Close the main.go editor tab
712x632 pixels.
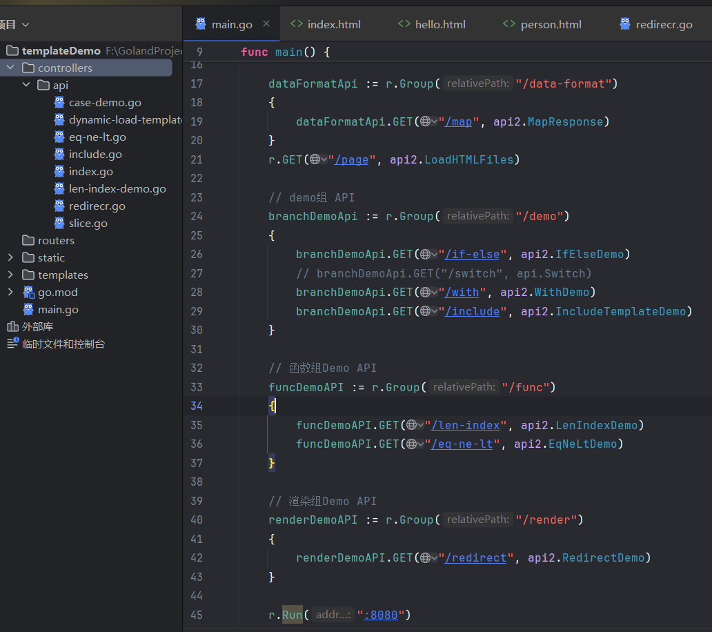(267, 24)
